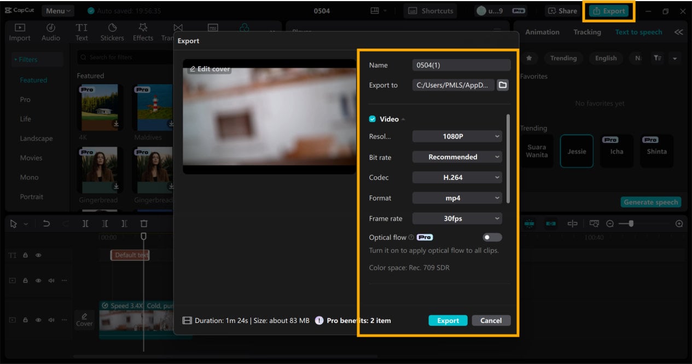Image resolution: width=692 pixels, height=364 pixels.
Task: Browse for export folder with folder icon
Action: click(503, 85)
